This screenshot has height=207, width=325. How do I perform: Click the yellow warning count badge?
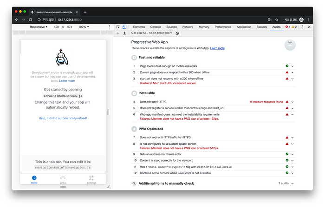click(294, 27)
